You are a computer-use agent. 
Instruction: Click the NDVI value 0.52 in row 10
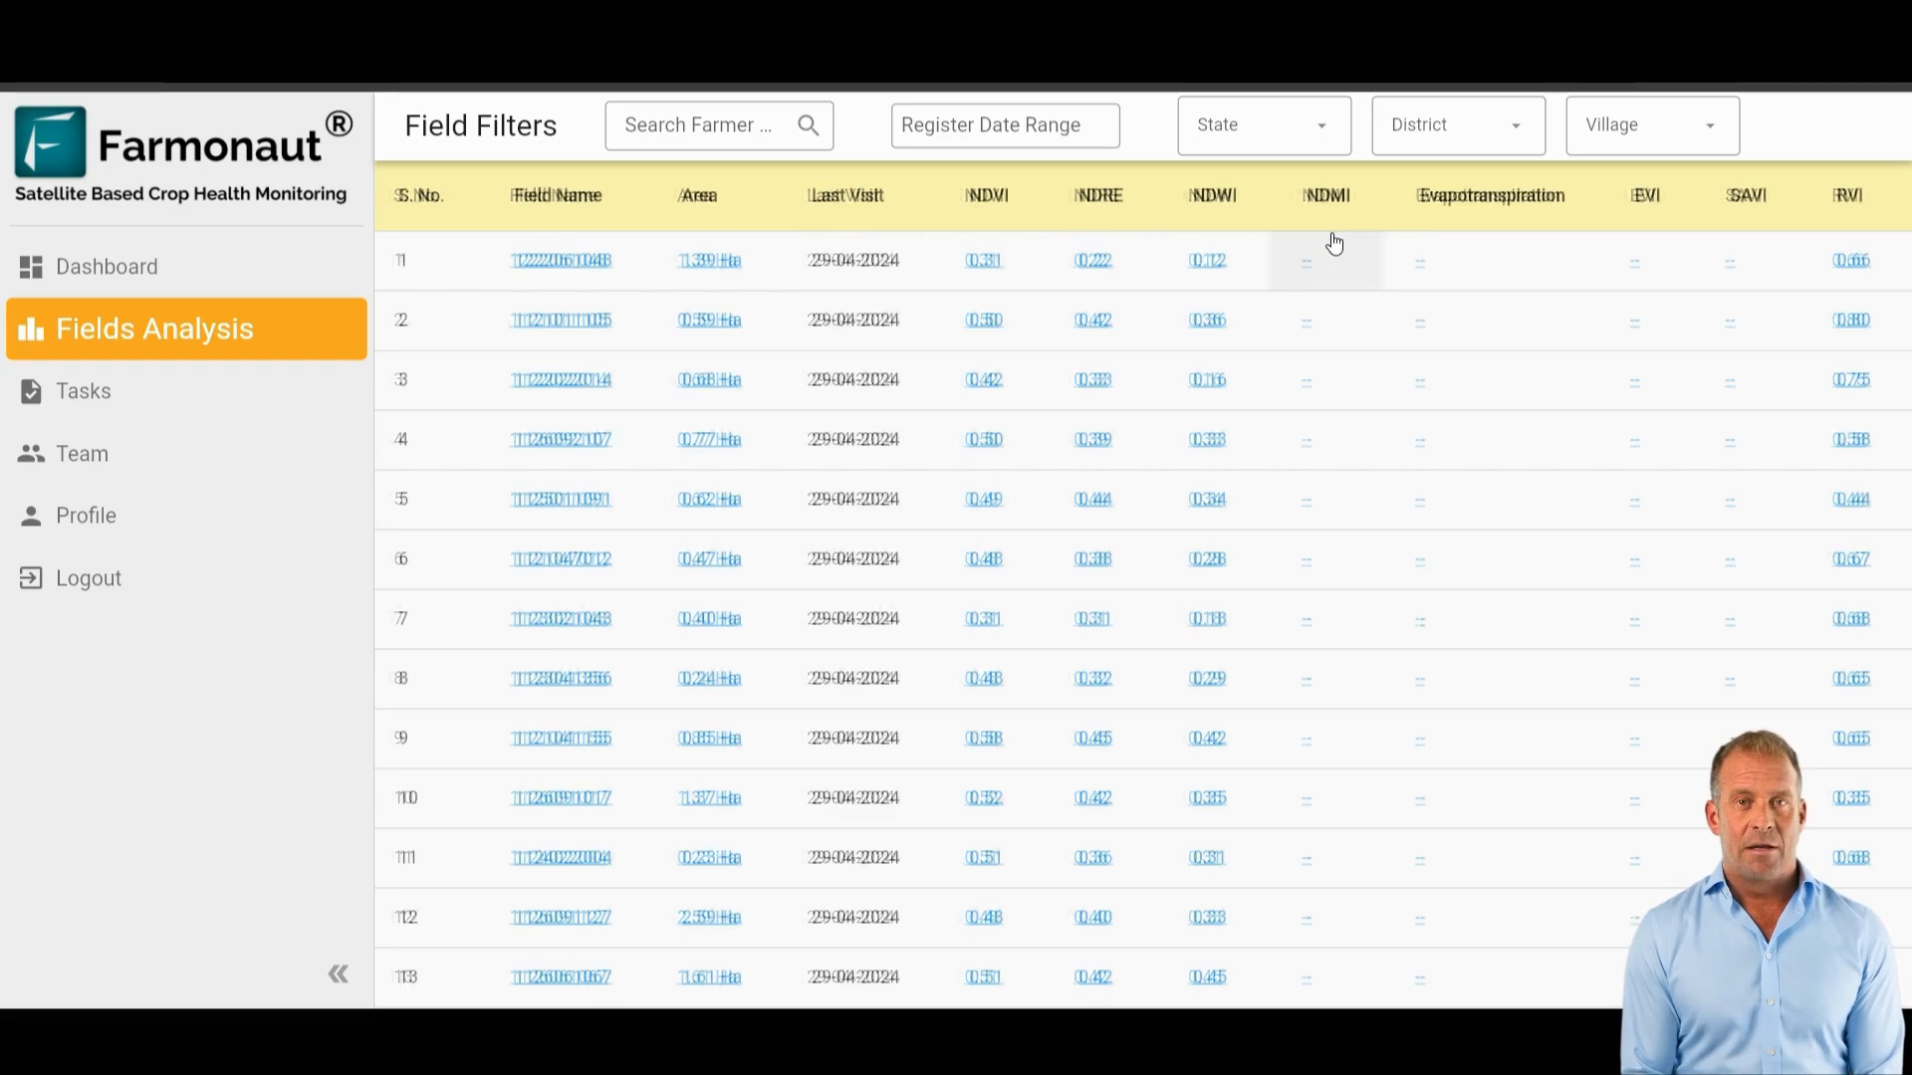tap(984, 798)
